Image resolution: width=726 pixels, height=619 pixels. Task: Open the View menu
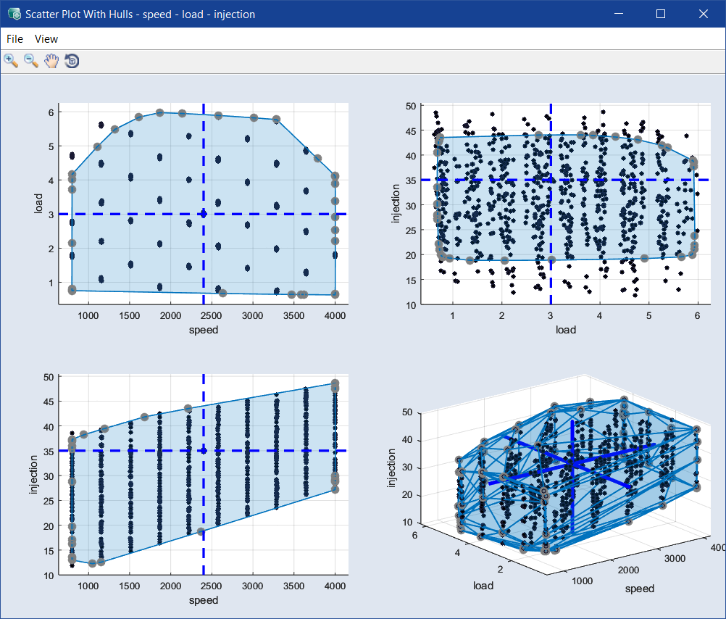[46, 39]
